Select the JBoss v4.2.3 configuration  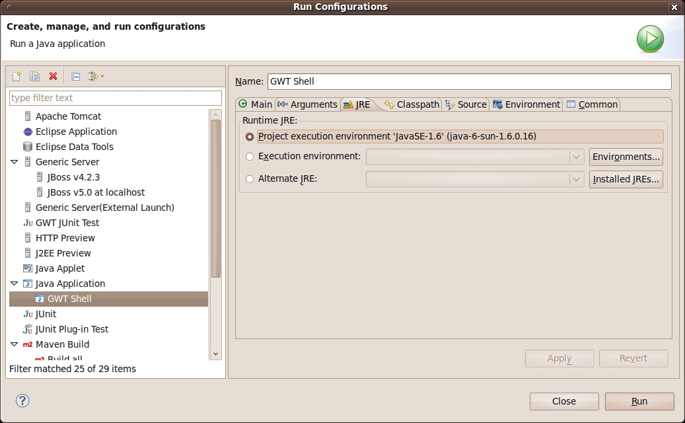click(73, 177)
